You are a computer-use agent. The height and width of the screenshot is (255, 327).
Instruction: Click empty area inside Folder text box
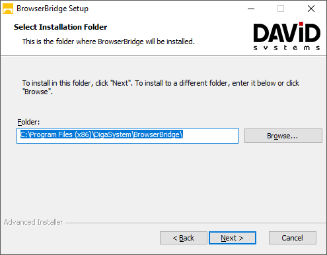(210, 136)
